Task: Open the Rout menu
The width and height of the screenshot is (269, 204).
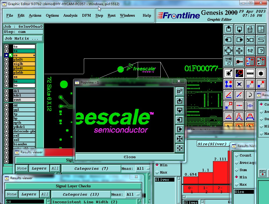Action: (x=112, y=15)
